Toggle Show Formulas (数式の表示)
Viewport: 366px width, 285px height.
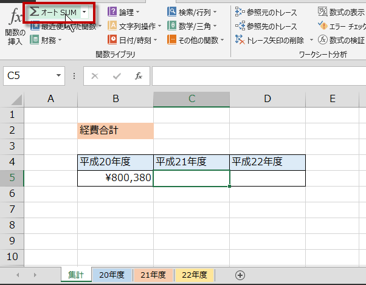coord(341,12)
